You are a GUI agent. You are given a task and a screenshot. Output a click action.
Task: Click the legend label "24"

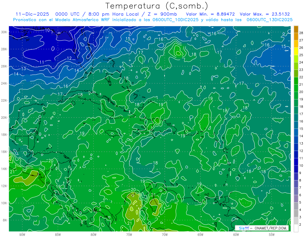coord(301,62)
